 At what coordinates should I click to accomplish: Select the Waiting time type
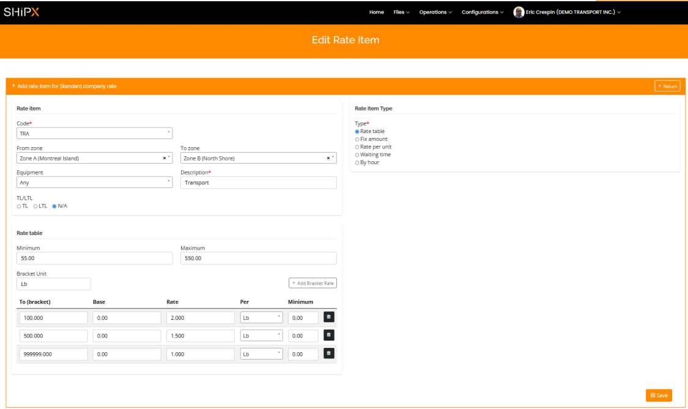(358, 154)
